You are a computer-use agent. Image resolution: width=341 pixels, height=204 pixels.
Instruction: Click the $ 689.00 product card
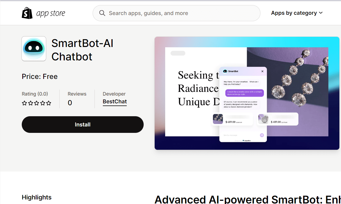[233, 119]
